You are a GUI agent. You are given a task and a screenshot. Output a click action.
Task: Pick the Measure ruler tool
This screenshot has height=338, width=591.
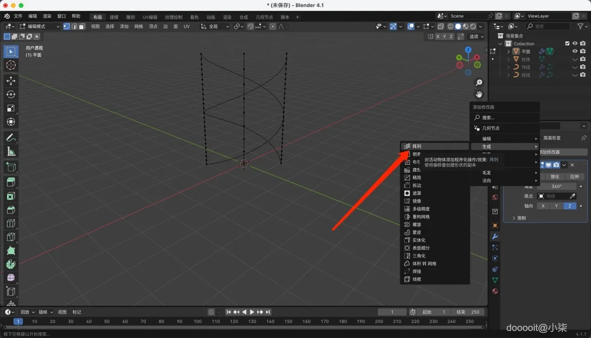[11, 152]
